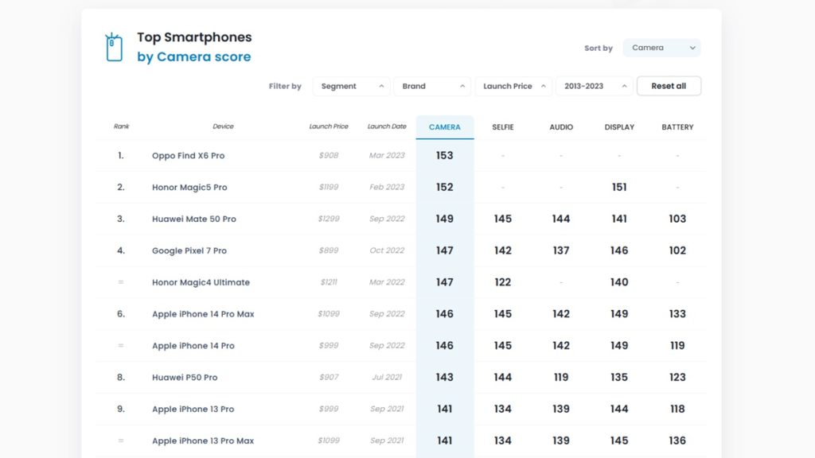The width and height of the screenshot is (815, 458).
Task: Click rank number 8. for Huawei P50 Pro
Action: click(x=121, y=377)
